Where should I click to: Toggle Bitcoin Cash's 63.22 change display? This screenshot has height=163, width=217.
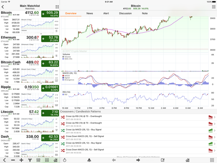pos(50,64)
